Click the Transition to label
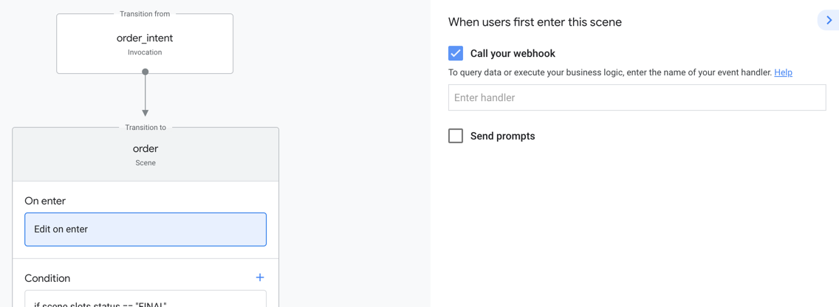Image resolution: width=839 pixels, height=307 pixels. pyautogui.click(x=145, y=128)
